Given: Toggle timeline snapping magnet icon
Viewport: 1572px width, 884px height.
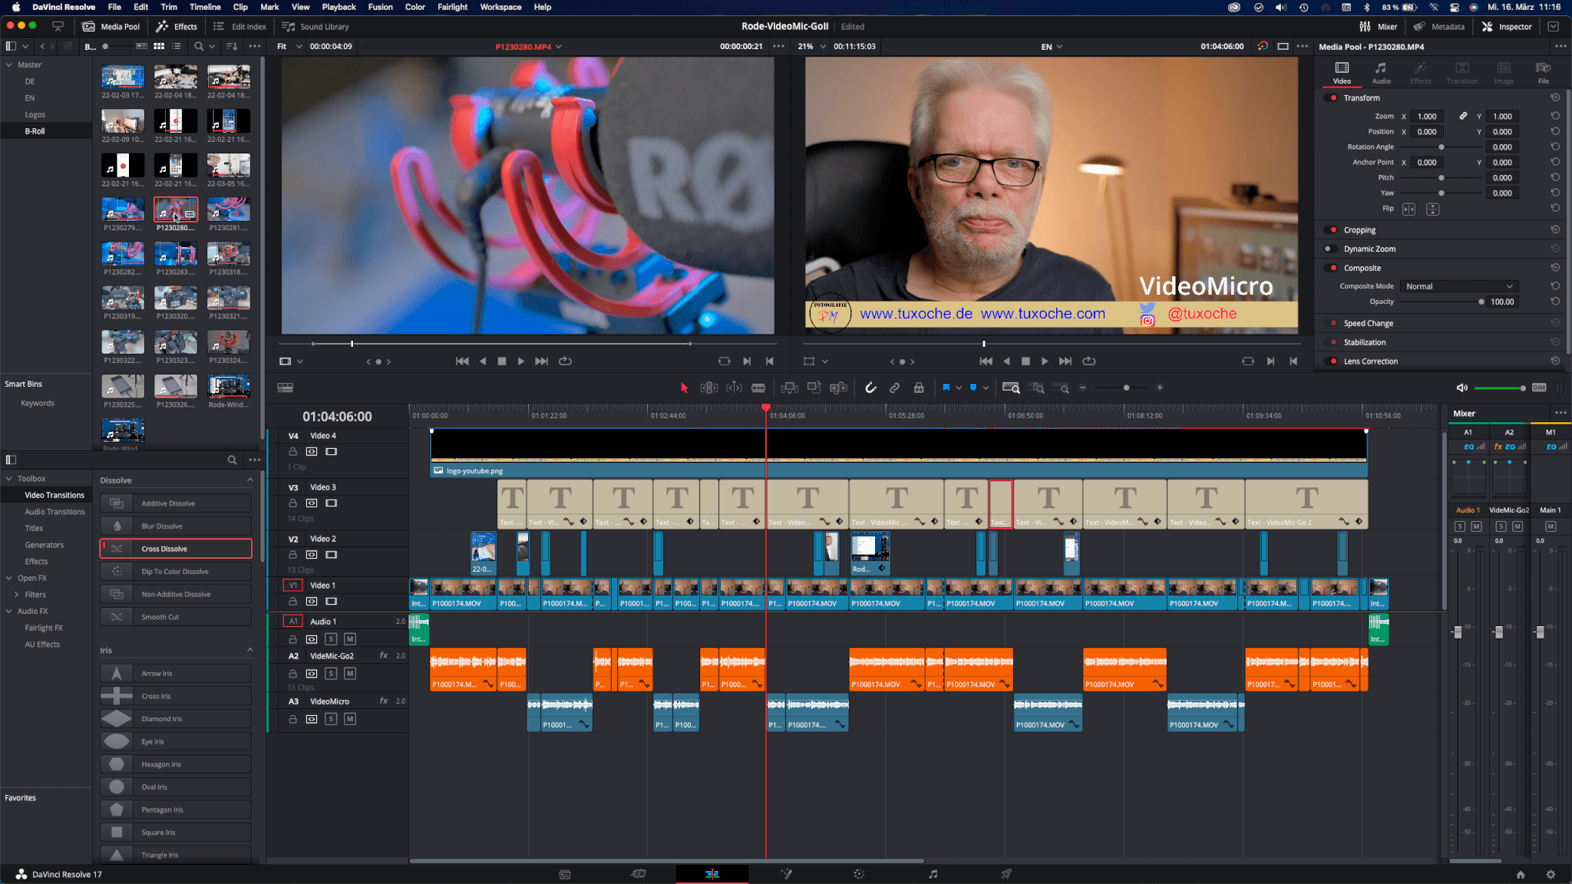Looking at the screenshot, I should click(870, 388).
